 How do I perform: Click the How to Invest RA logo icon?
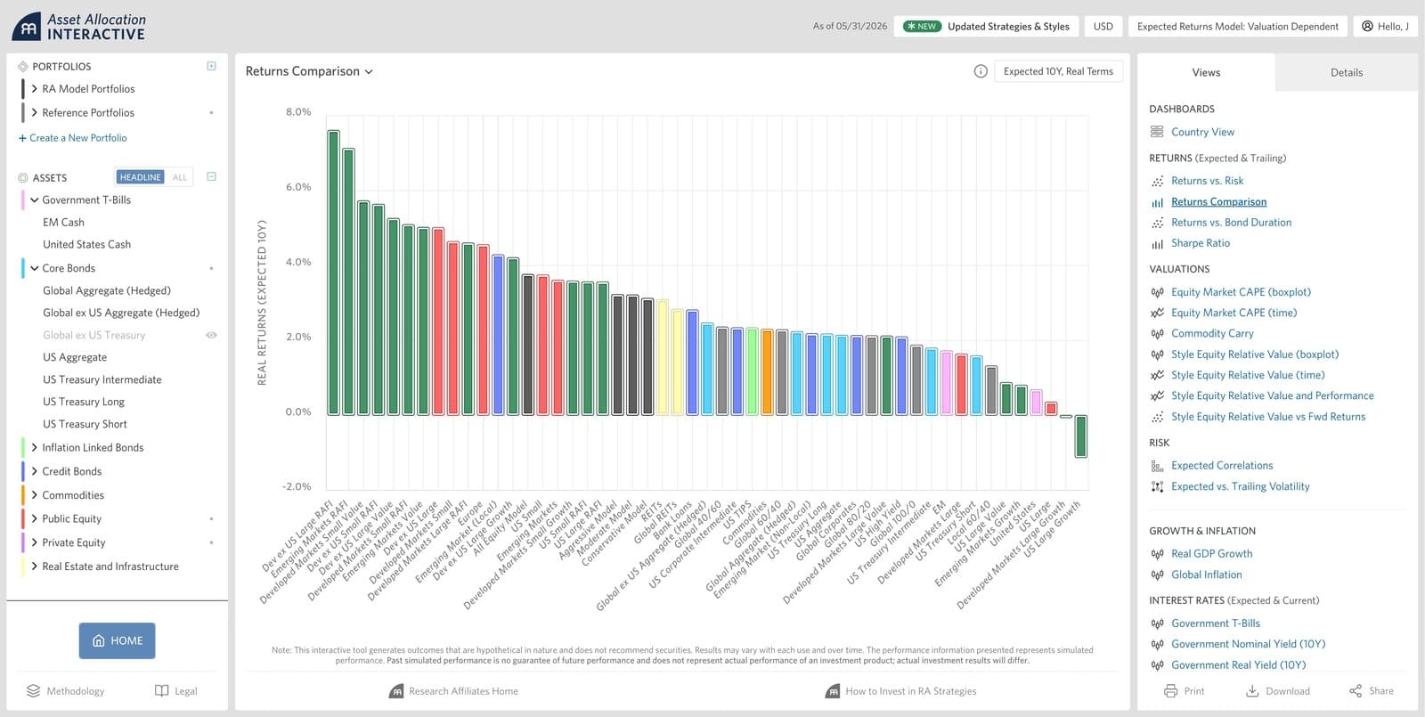coord(833,691)
